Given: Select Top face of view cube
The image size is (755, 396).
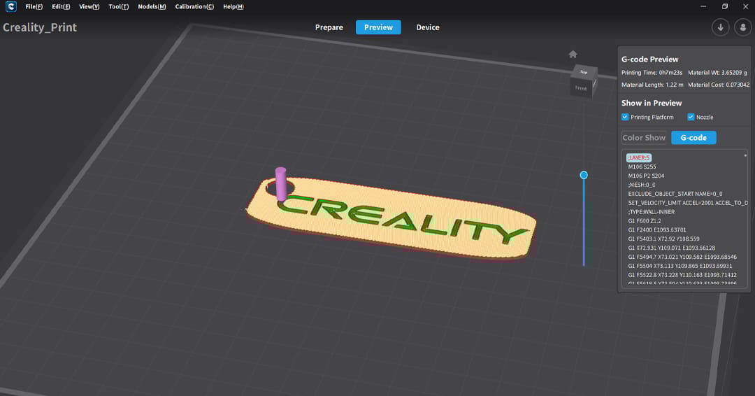Looking at the screenshot, I should [x=584, y=72].
